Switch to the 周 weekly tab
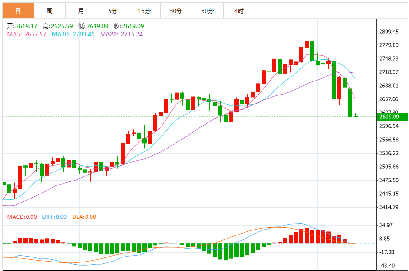Viewport: 409px width, 271px height. click(x=50, y=11)
